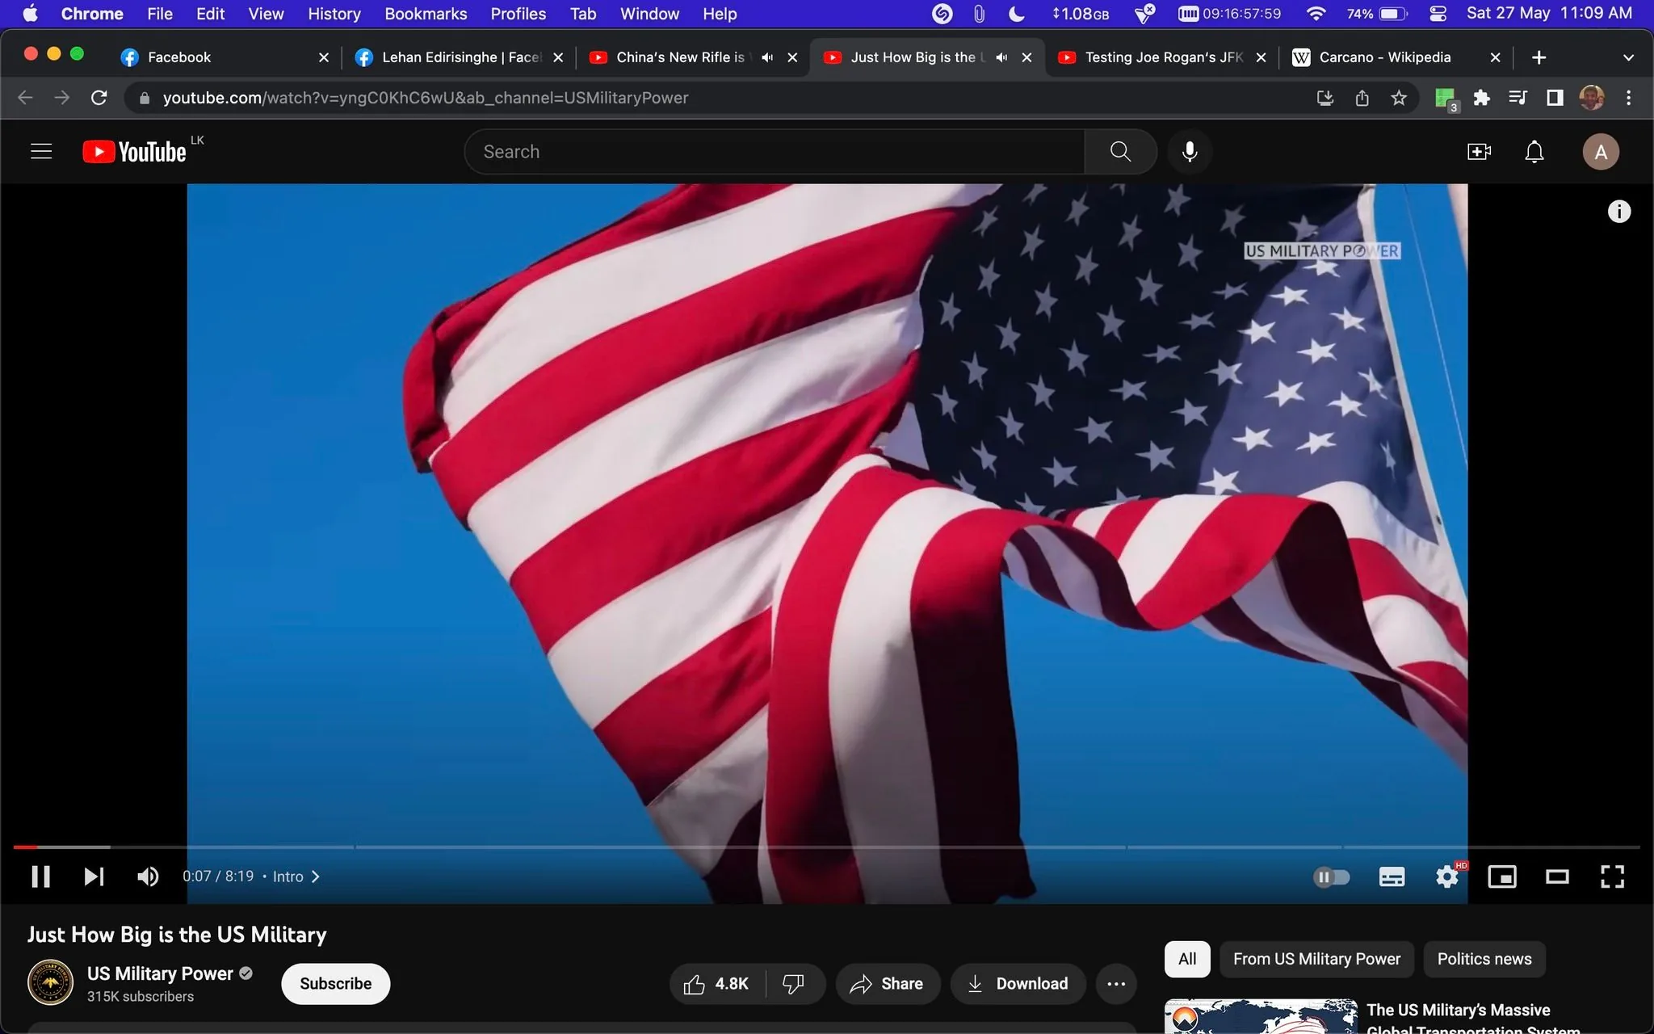This screenshot has height=1034, width=1654.
Task: Enable subtitles with the closed captions icon
Action: click(x=1393, y=876)
